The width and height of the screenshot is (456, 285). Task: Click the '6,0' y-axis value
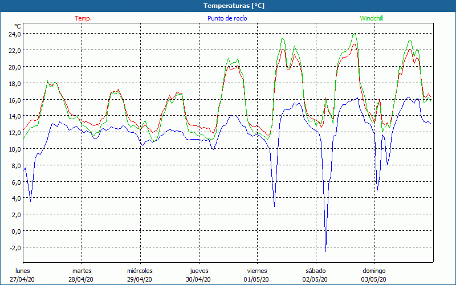pos(17,182)
